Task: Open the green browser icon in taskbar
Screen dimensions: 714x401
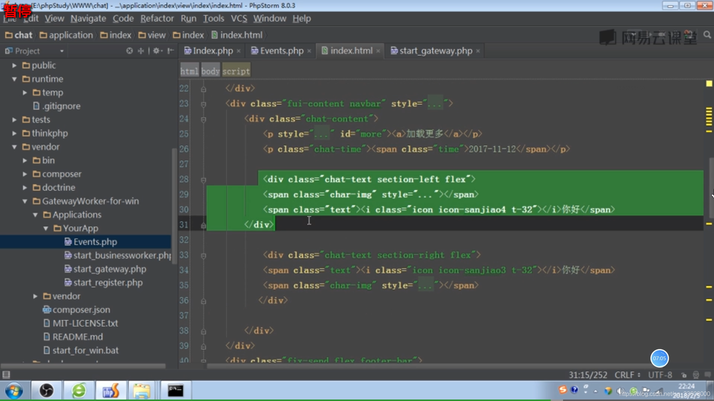Action: click(79, 391)
